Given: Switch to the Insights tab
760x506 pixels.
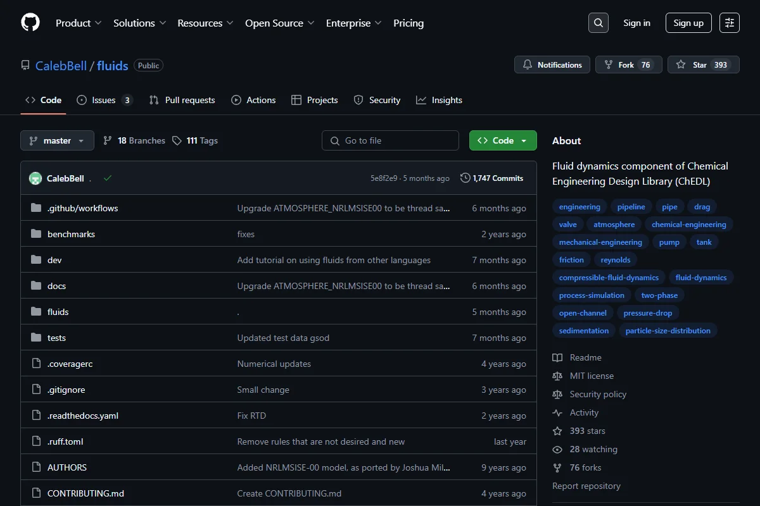Looking at the screenshot, I should pos(439,100).
